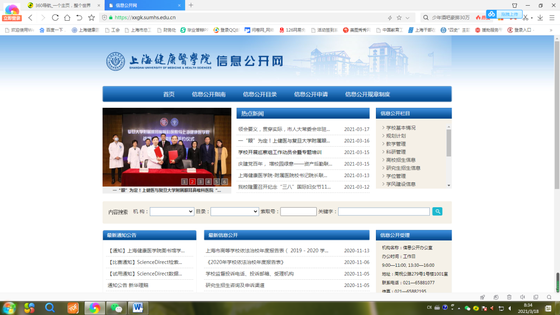
Task: Click the search magnifier in browser search box
Action: point(426,18)
